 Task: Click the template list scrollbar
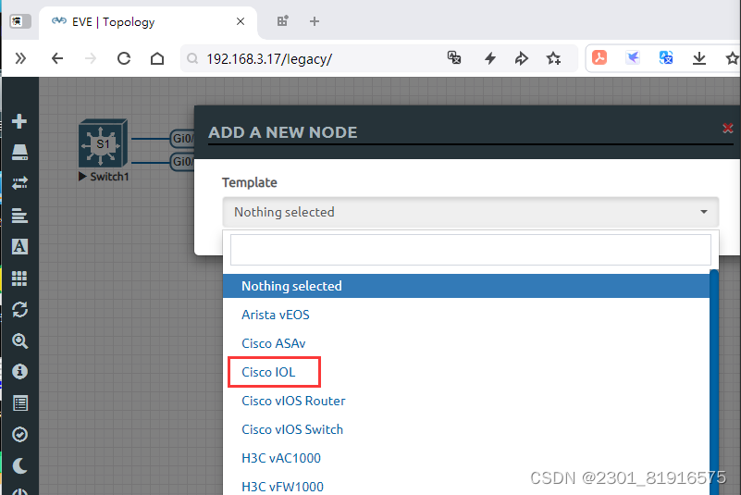click(714, 382)
